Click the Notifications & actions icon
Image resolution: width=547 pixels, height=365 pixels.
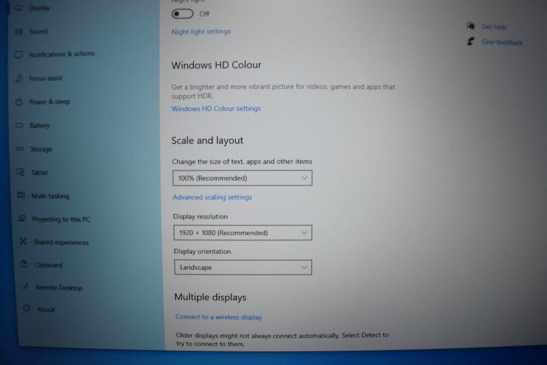19,55
